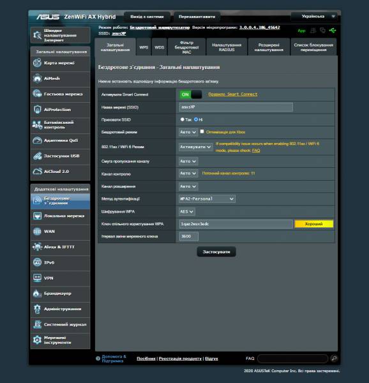Open the 'Відгук' feedback footer link
Viewport: 369px width, 383px height.
(211, 359)
